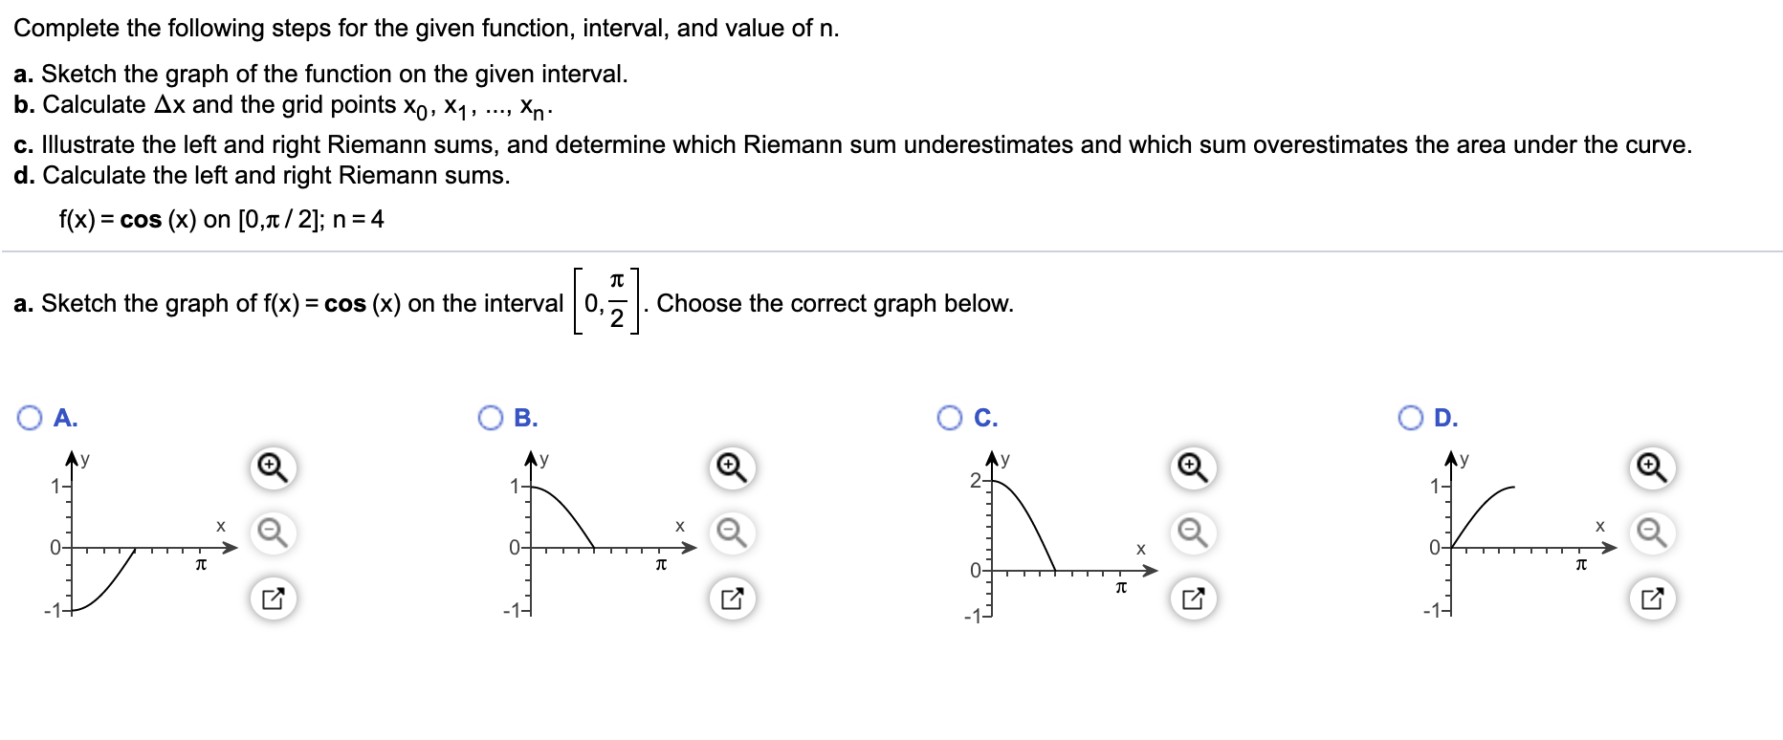Select answer choice B
The image size is (1783, 740).
point(491,416)
